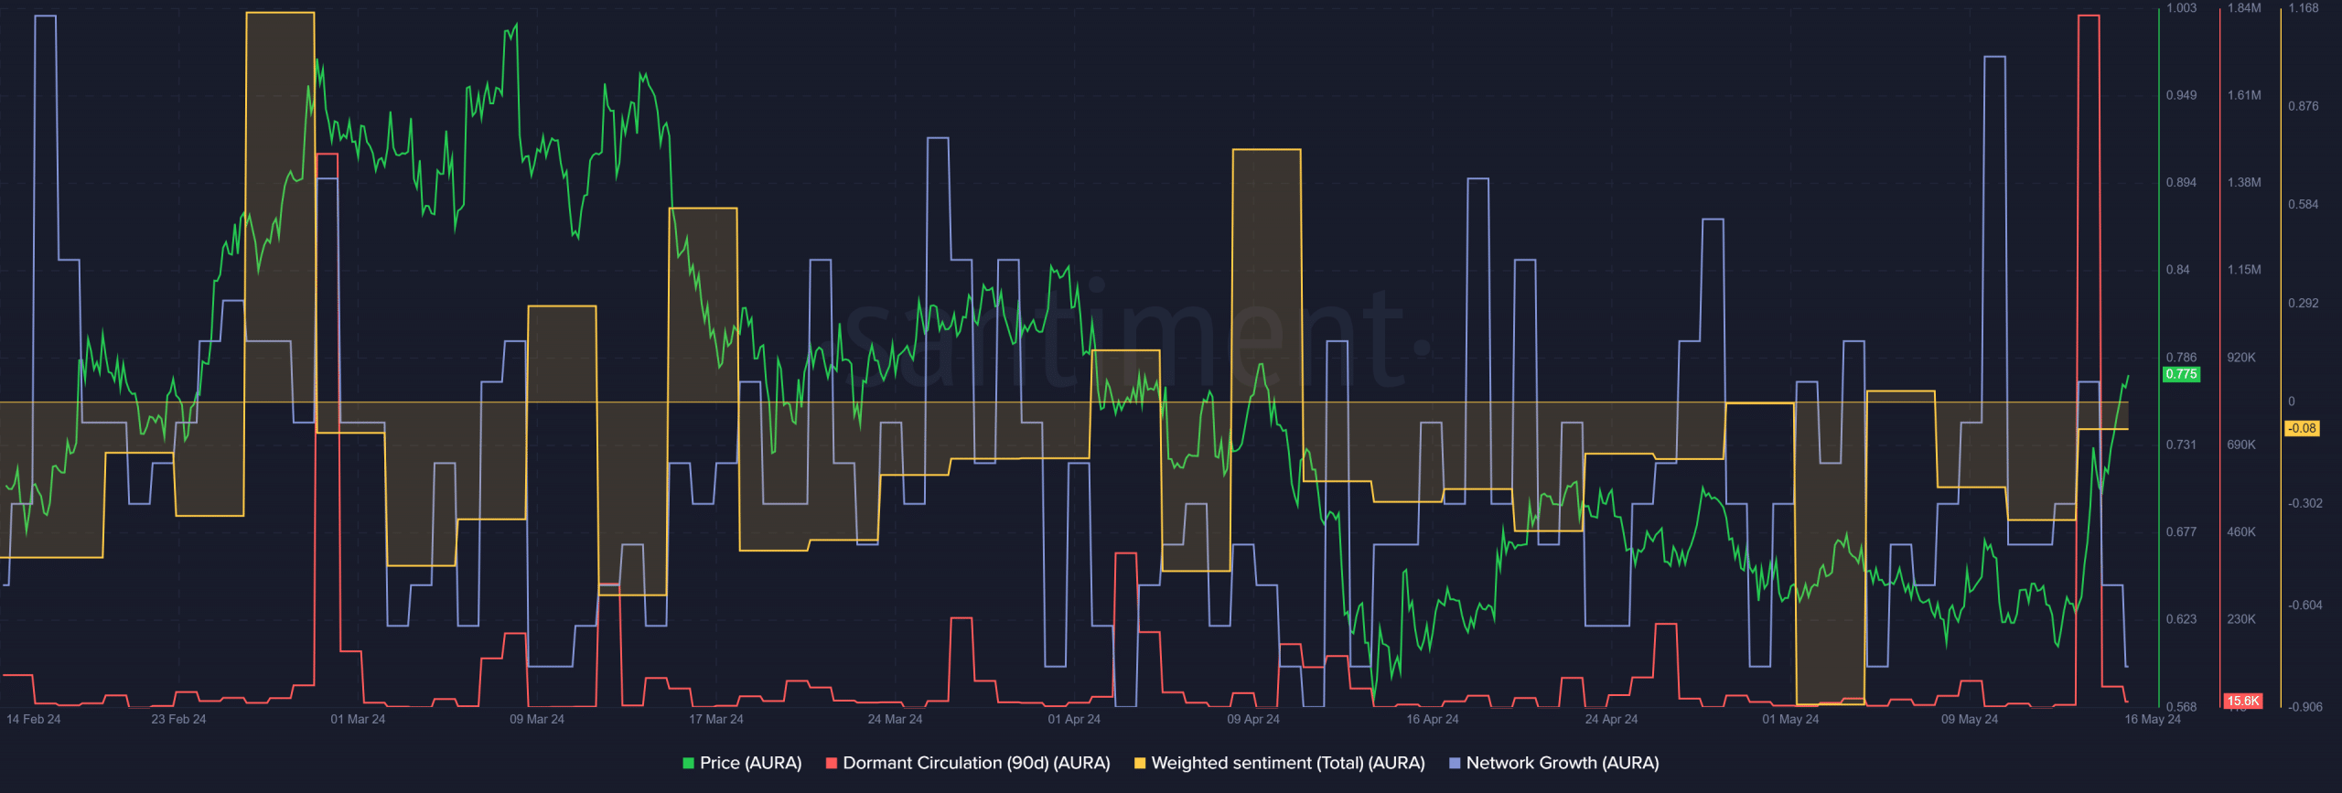Click the 0.623 price axis value
This screenshot has width=2342, height=793.
click(x=2181, y=619)
